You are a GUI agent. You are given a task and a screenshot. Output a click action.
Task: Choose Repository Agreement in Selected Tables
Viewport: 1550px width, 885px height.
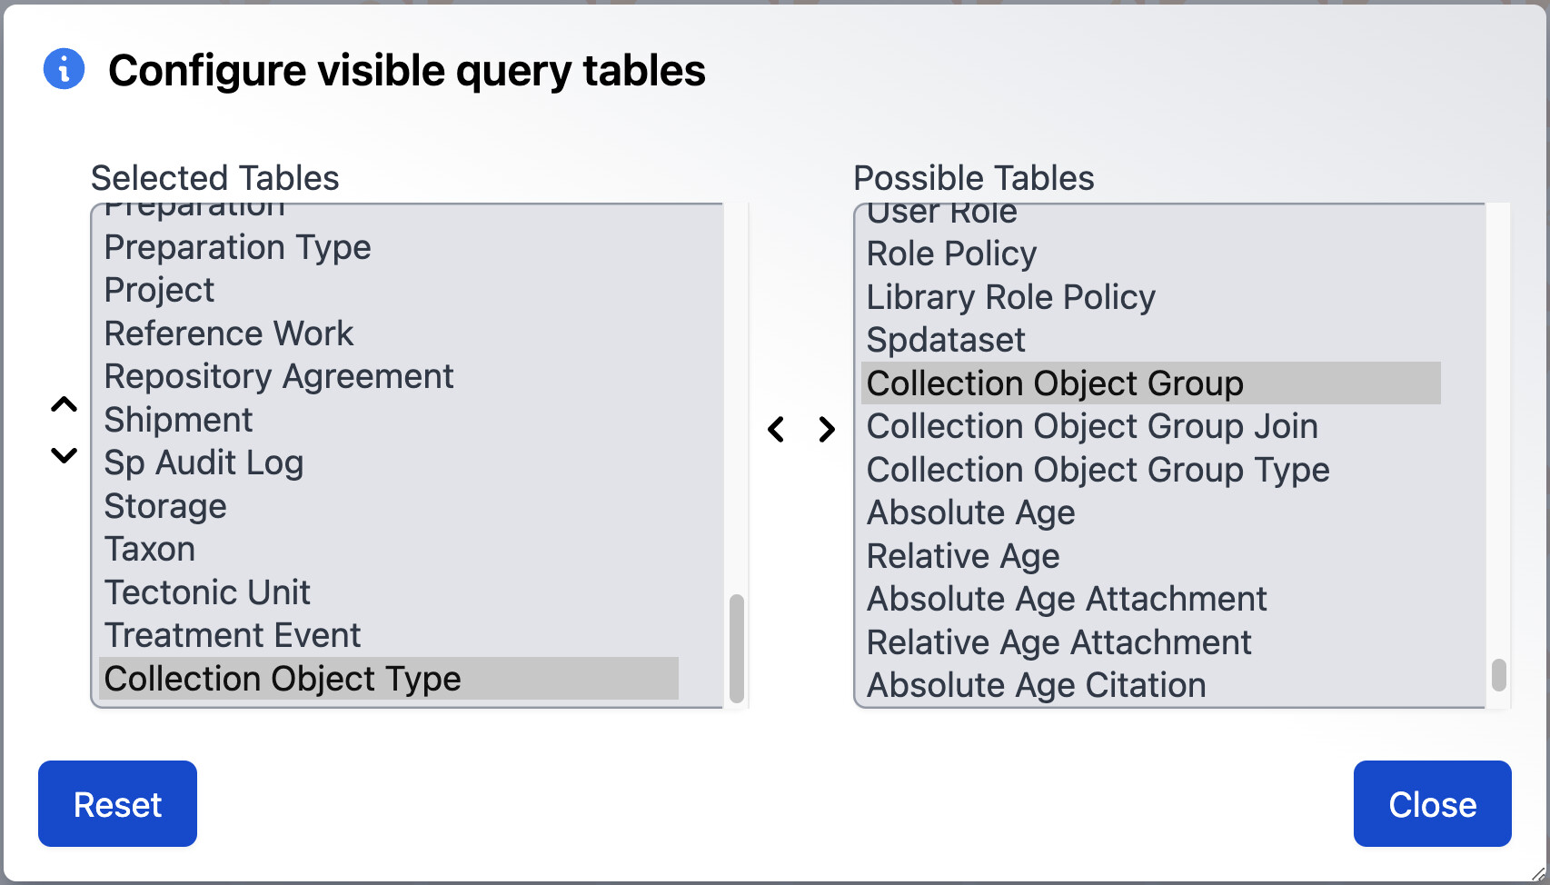click(389, 376)
